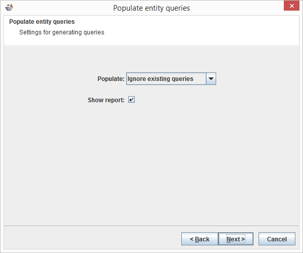303x253 pixels.
Task: Click the application icon in the title bar
Action: pyautogui.click(x=9, y=8)
